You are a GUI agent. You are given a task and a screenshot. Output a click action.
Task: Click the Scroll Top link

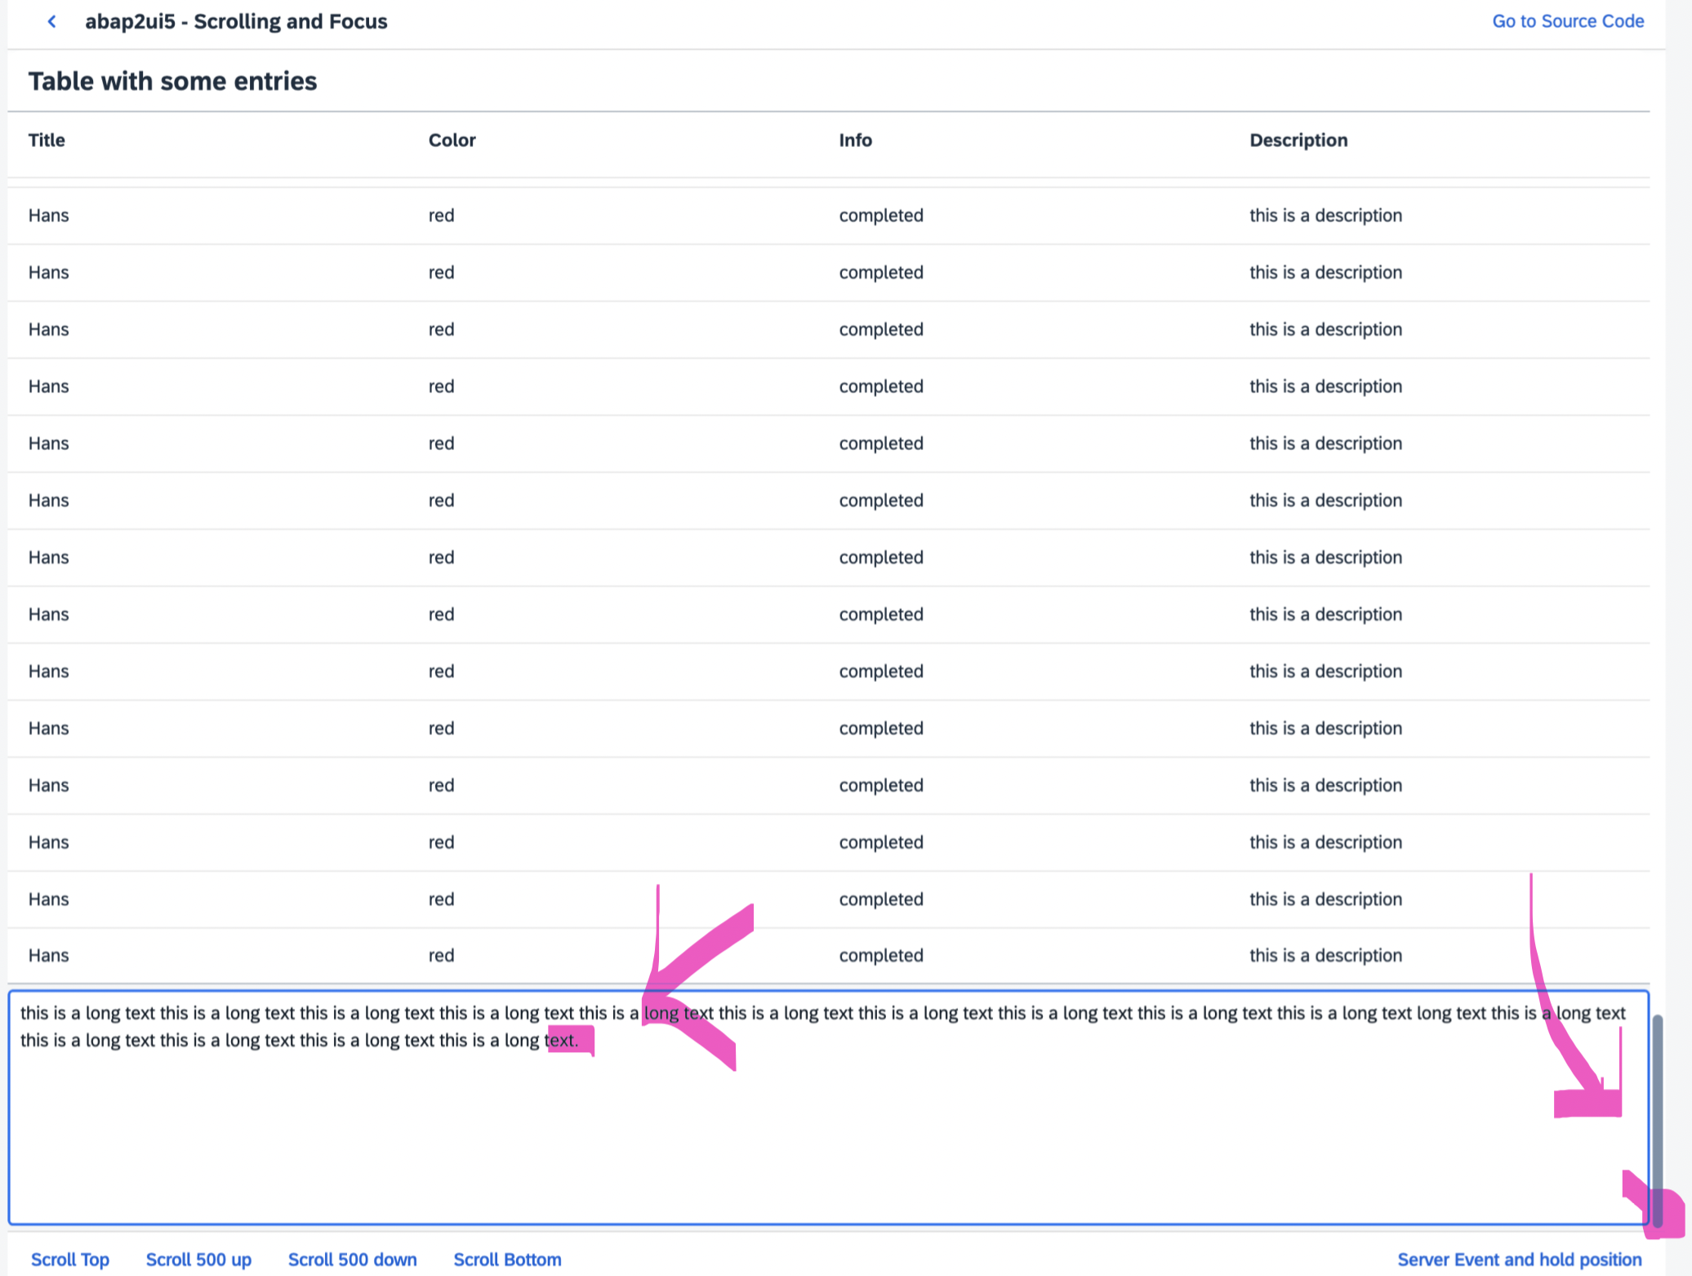click(x=69, y=1259)
